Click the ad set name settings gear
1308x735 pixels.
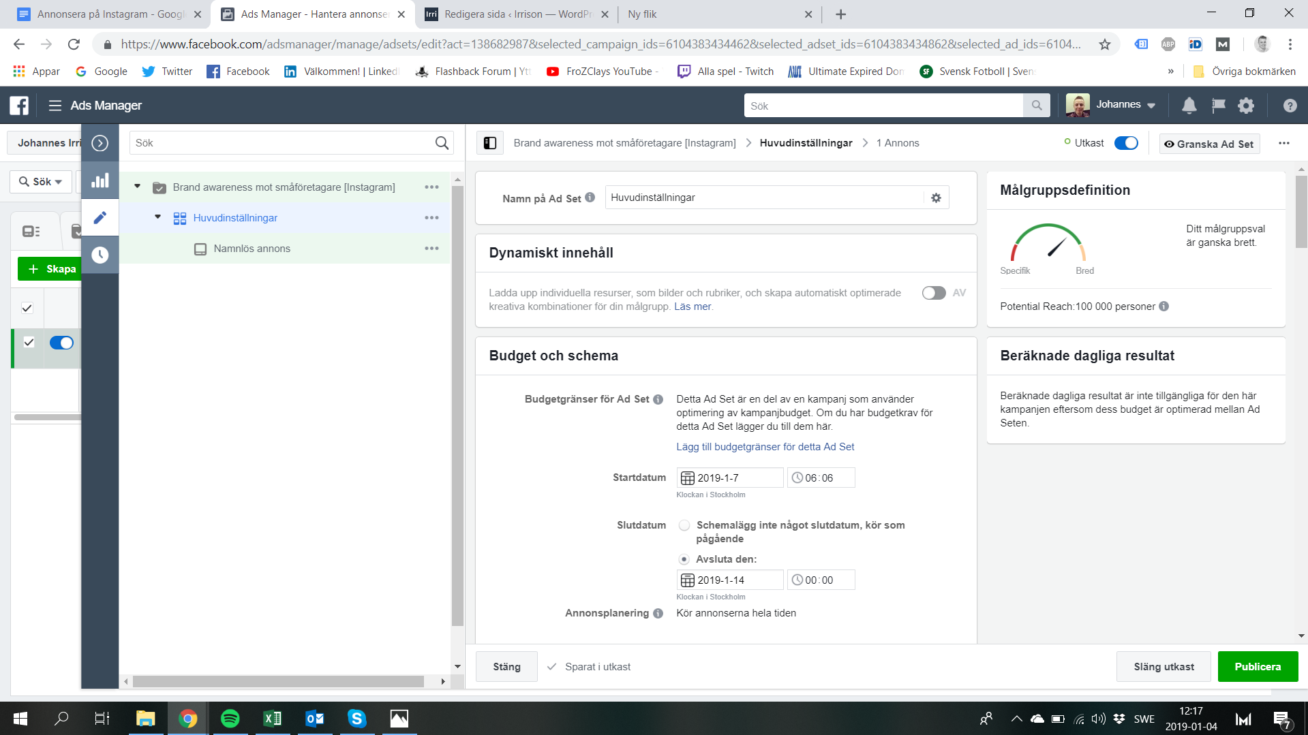pyautogui.click(x=936, y=198)
